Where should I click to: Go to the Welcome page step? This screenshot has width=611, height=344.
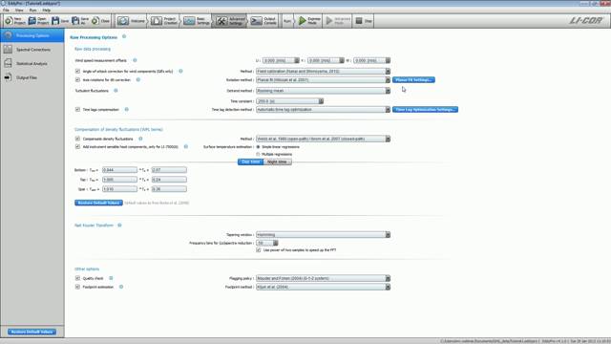[x=132, y=21]
